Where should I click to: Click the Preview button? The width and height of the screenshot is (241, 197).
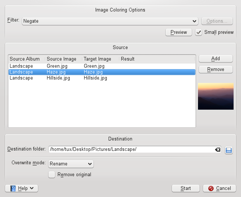179,32
